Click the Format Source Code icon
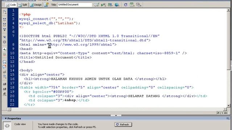The image size is (232, 130). 5,94
